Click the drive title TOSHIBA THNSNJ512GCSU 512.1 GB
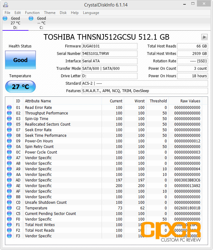 (x=106, y=37)
